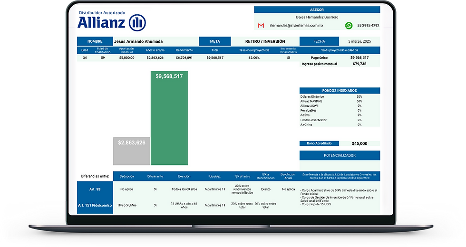Open the RETIRO / INVERSIÓN goal cell
The width and height of the screenshot is (466, 247).
coord(265,41)
